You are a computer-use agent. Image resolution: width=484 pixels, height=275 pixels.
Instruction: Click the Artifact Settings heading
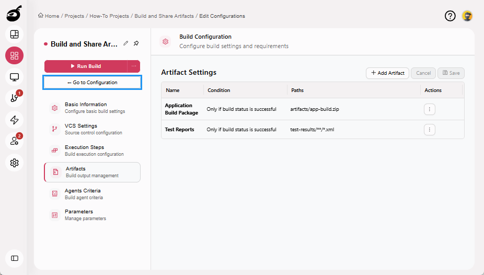[x=189, y=73]
